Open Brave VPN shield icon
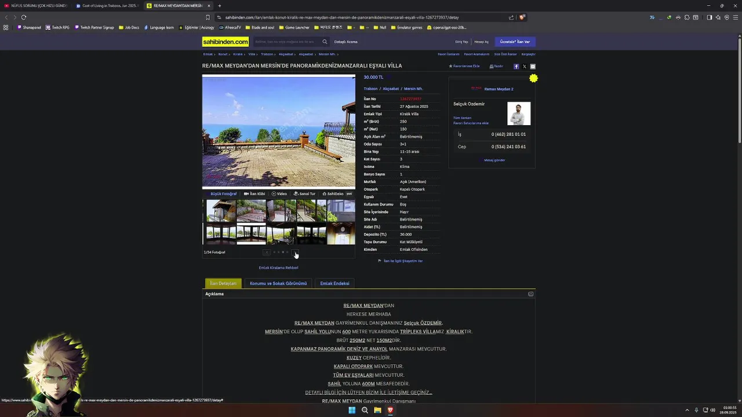The height and width of the screenshot is (417, 742). [727, 17]
